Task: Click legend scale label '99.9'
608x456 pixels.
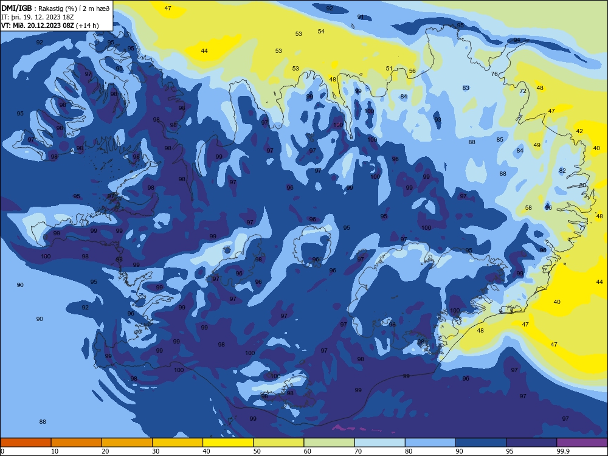Action: pyautogui.click(x=563, y=451)
